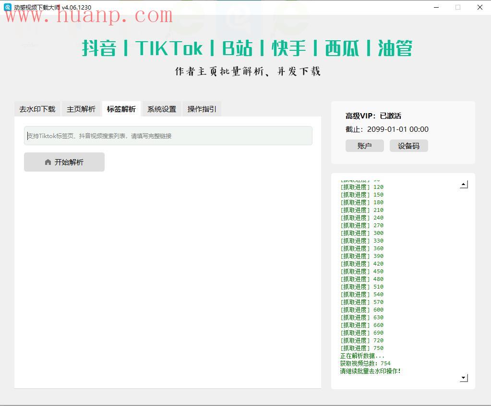Viewport: 491px width, 406px height.
Task: Click the log entry [抓取进度] 210
Action: (362, 210)
